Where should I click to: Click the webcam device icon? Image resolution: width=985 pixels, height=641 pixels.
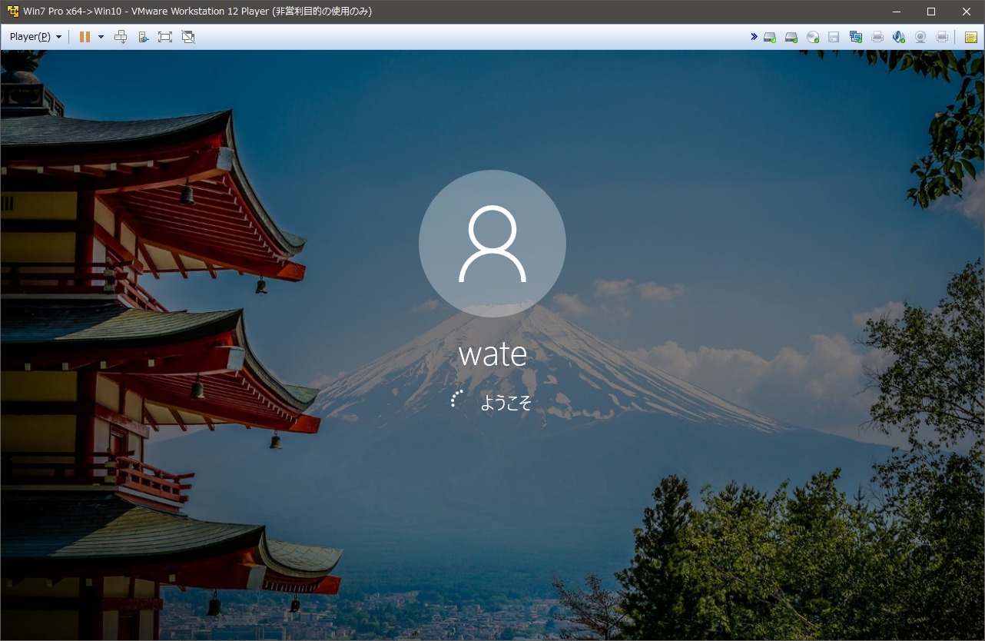(x=920, y=37)
